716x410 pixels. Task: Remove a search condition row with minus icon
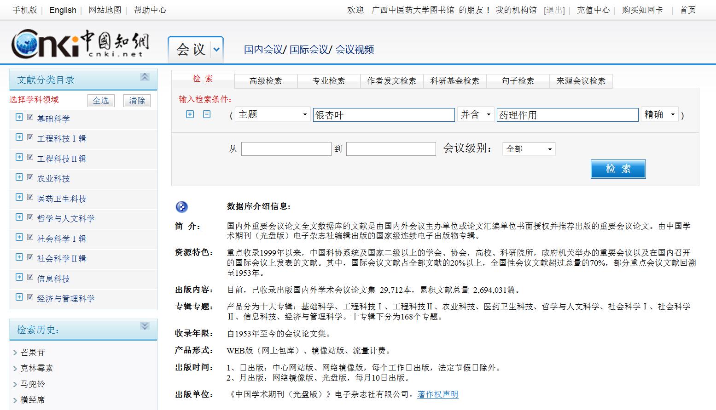tap(207, 114)
